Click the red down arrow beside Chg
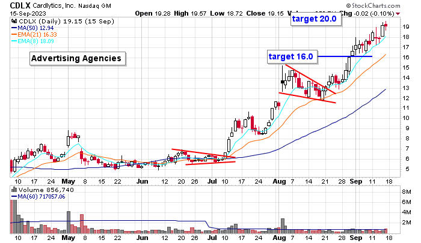 coord(398,14)
